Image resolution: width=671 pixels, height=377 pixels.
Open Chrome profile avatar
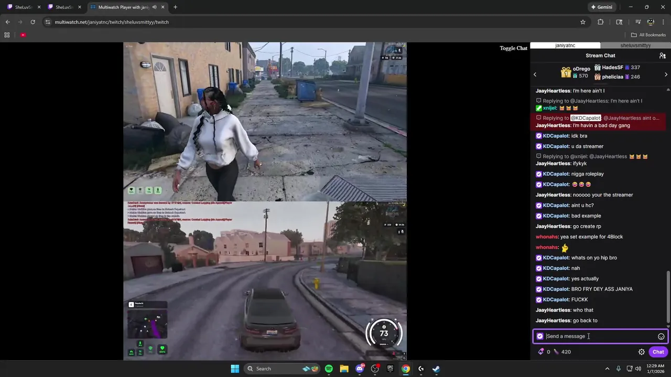pyautogui.click(x=651, y=22)
